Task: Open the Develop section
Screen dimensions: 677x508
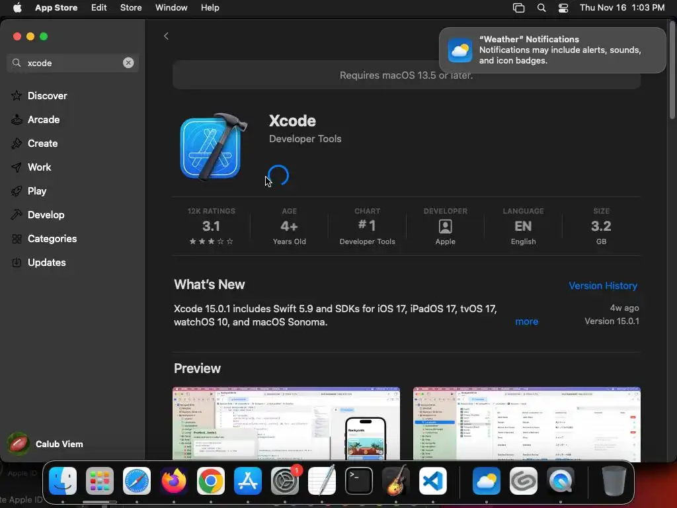Action: (x=46, y=215)
